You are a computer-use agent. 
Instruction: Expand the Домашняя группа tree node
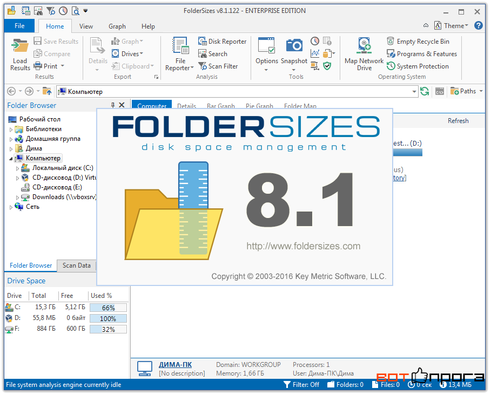11,139
